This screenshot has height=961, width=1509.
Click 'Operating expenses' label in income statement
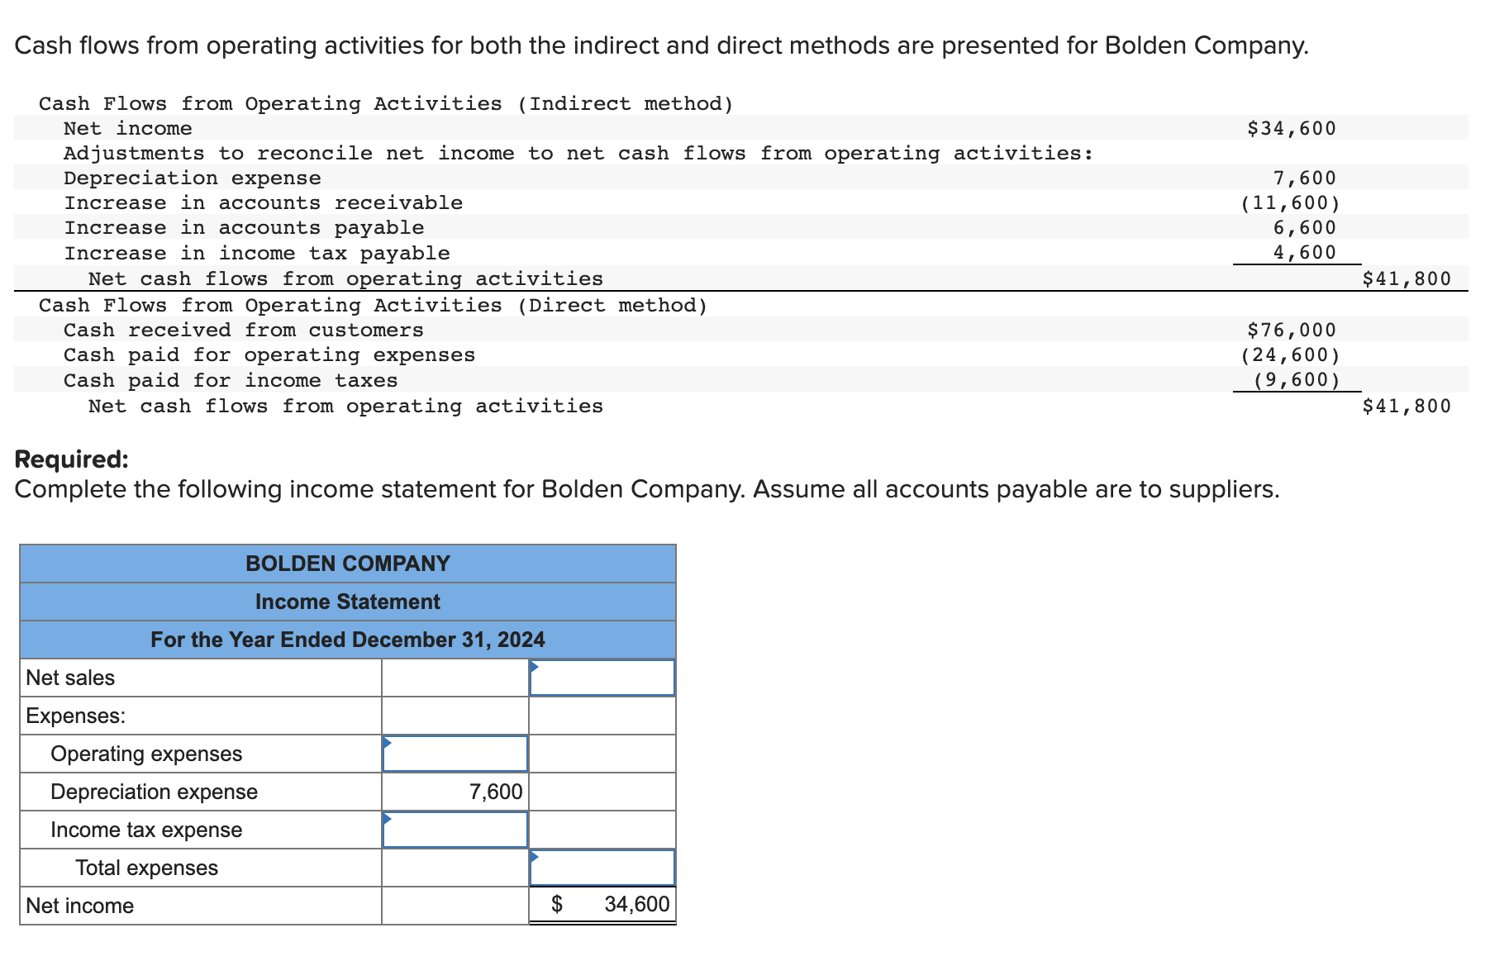(x=146, y=754)
